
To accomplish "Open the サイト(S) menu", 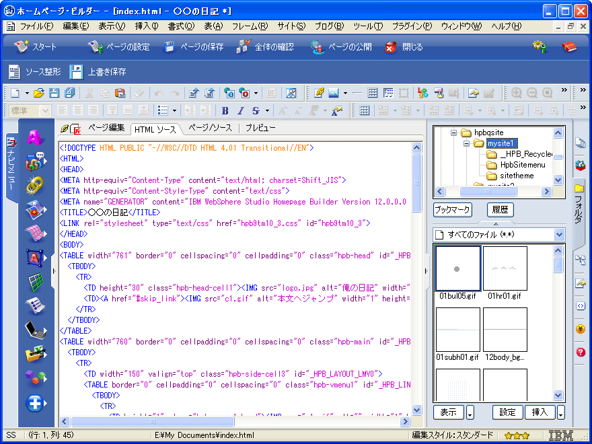I will [291, 26].
